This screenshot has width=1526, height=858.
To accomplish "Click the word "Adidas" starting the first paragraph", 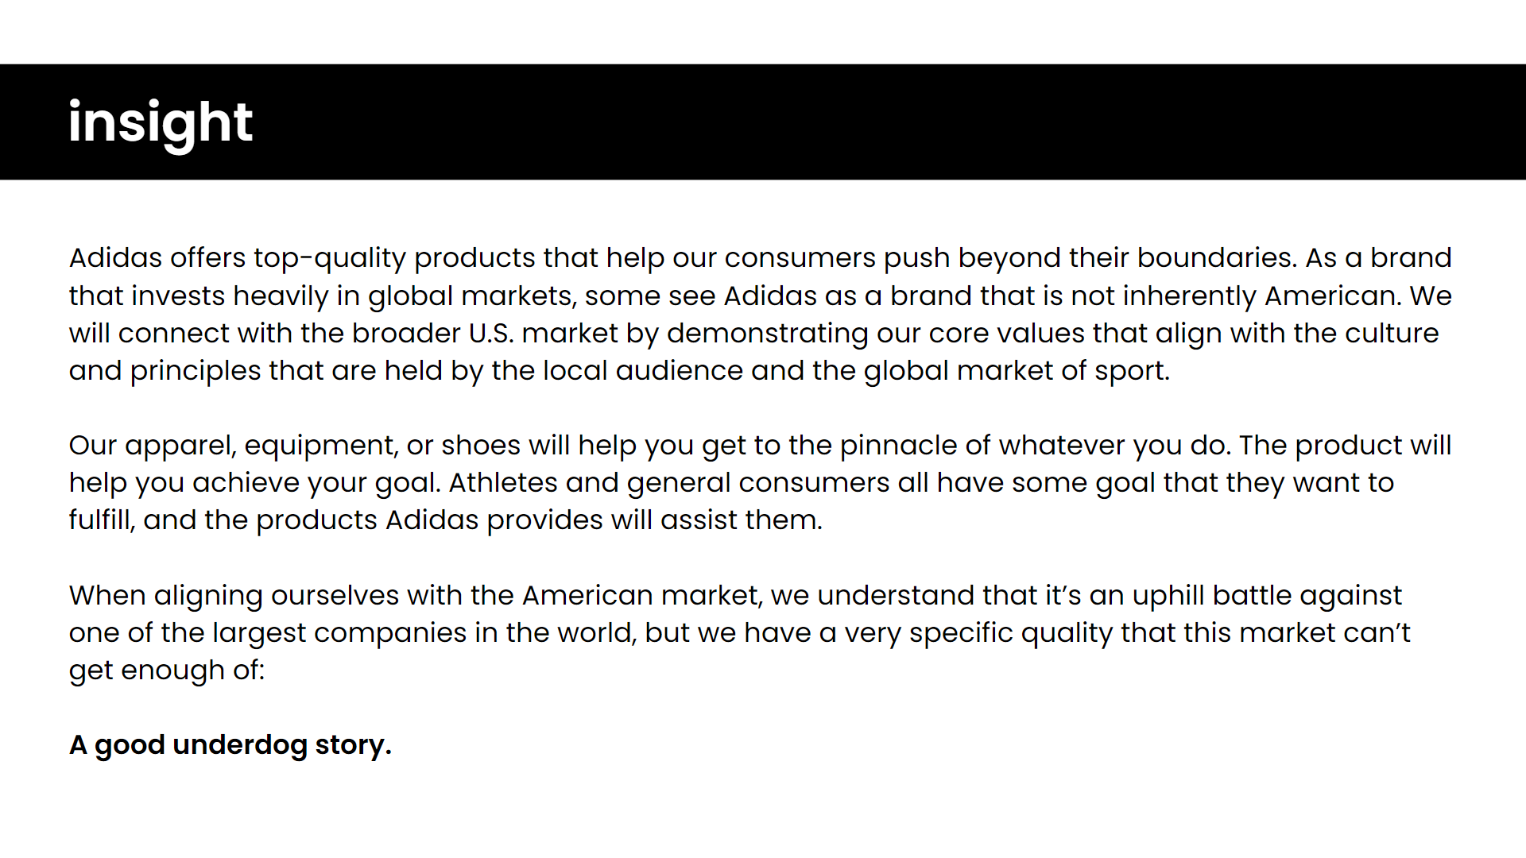I will tap(114, 258).
